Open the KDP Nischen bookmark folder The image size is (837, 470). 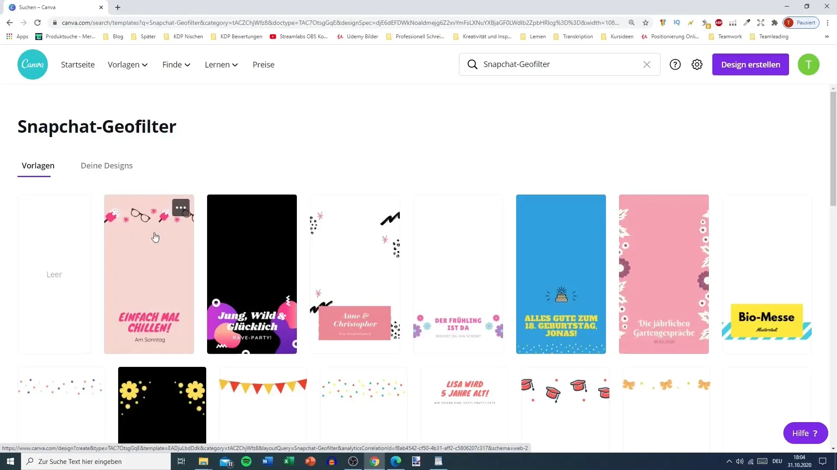pyautogui.click(x=184, y=37)
